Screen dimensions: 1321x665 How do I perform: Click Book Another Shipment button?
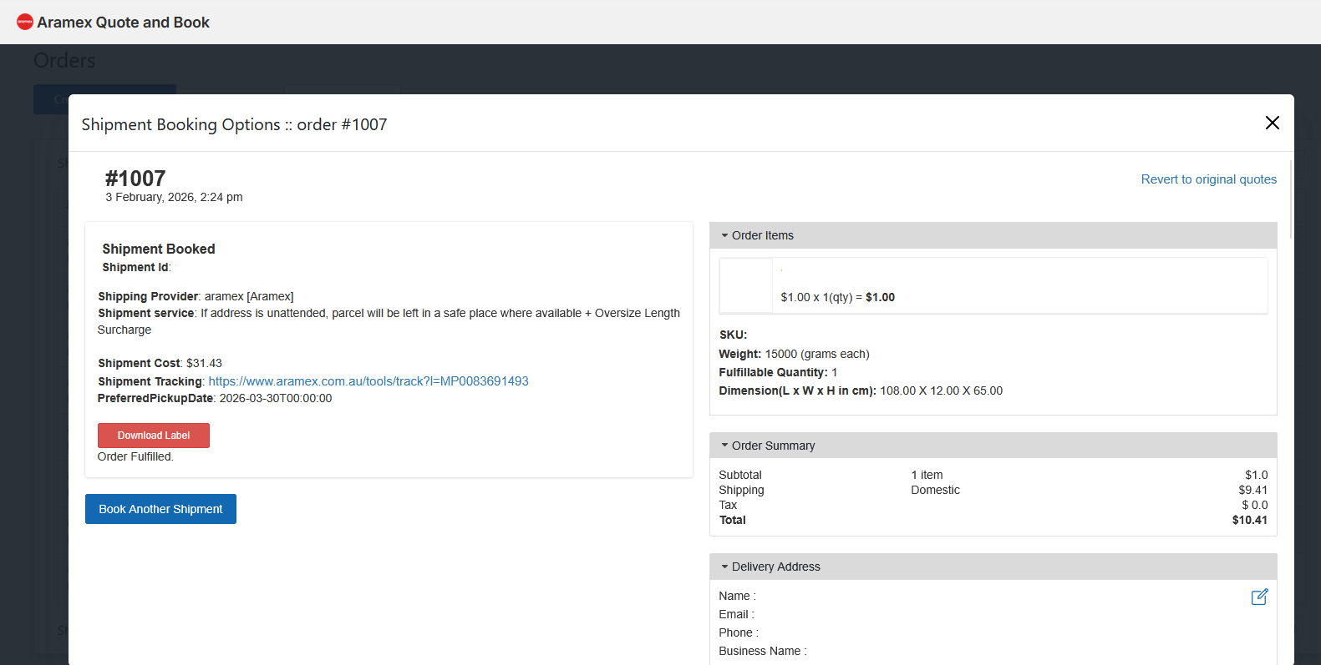[x=160, y=509]
